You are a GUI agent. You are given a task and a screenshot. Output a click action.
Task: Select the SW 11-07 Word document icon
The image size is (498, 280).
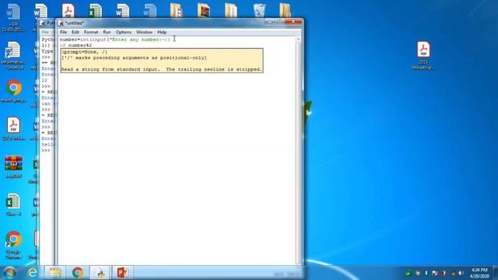click(13, 17)
